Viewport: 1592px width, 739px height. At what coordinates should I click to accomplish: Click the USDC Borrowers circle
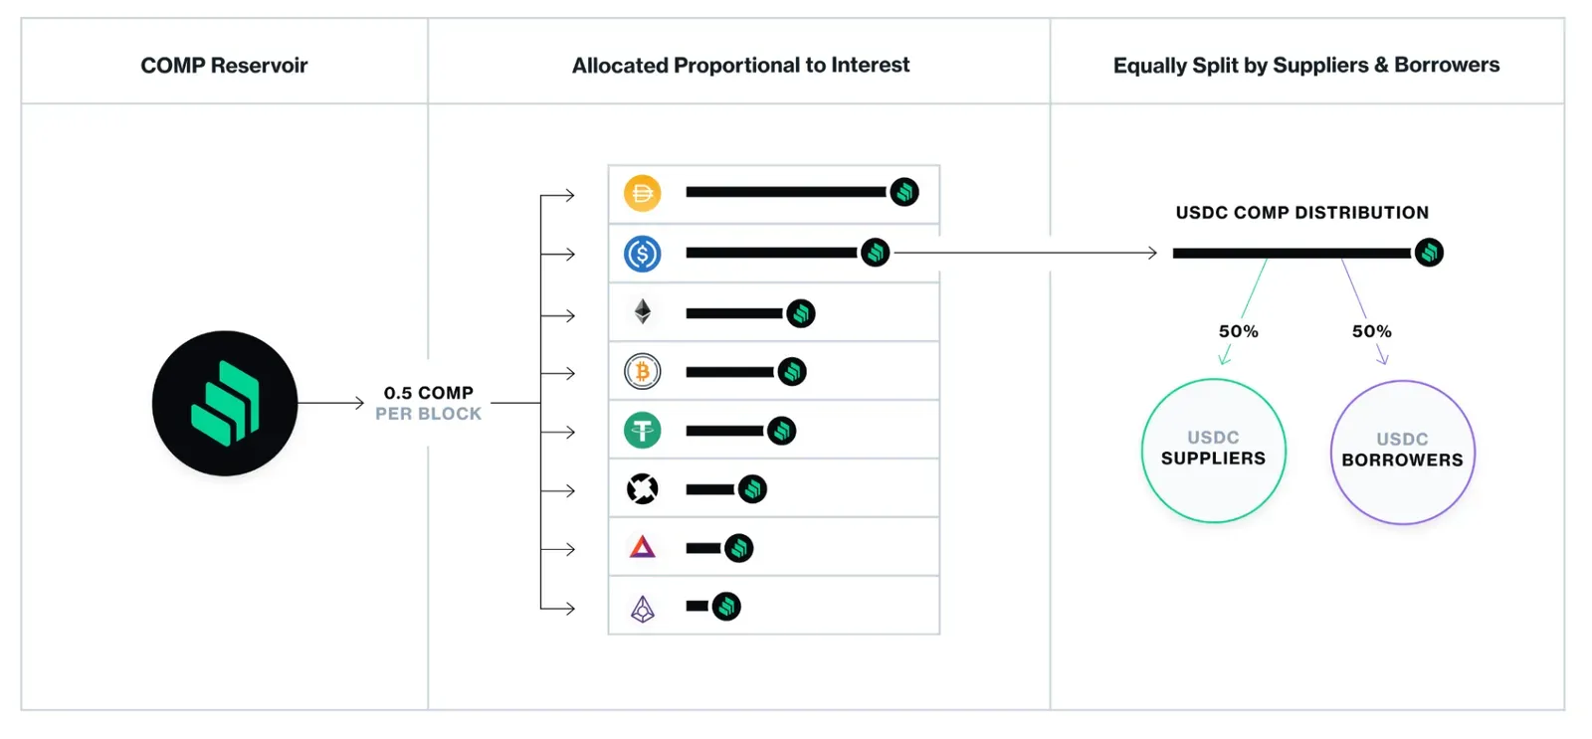tap(1403, 452)
